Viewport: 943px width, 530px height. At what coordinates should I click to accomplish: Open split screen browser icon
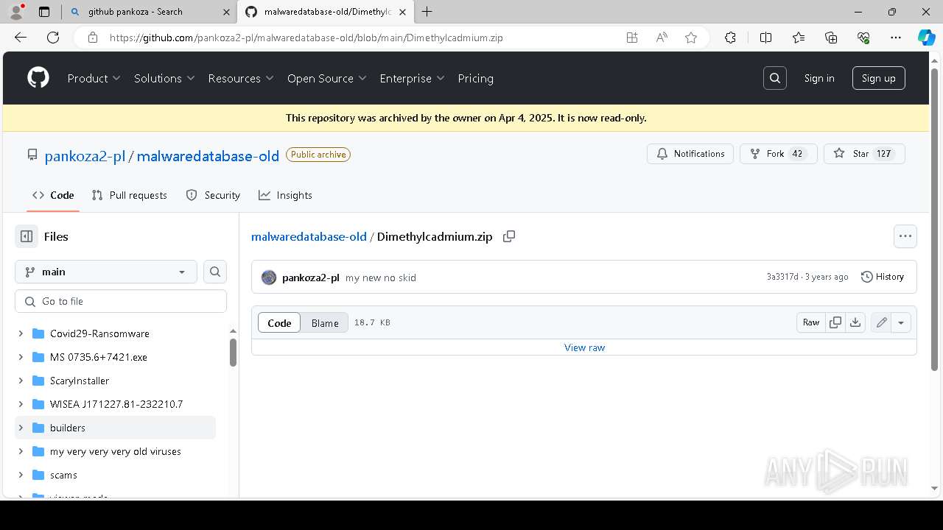765,38
